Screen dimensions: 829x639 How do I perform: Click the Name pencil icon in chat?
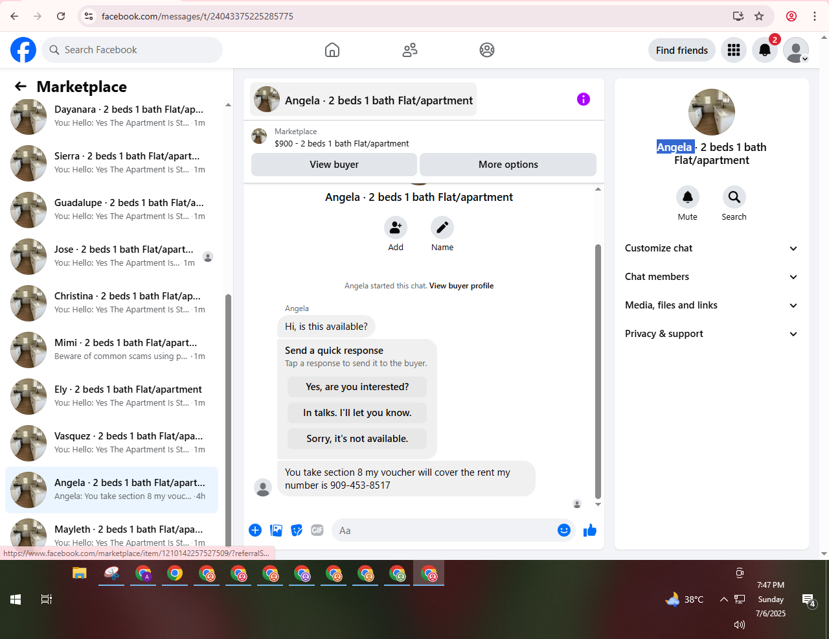(442, 227)
